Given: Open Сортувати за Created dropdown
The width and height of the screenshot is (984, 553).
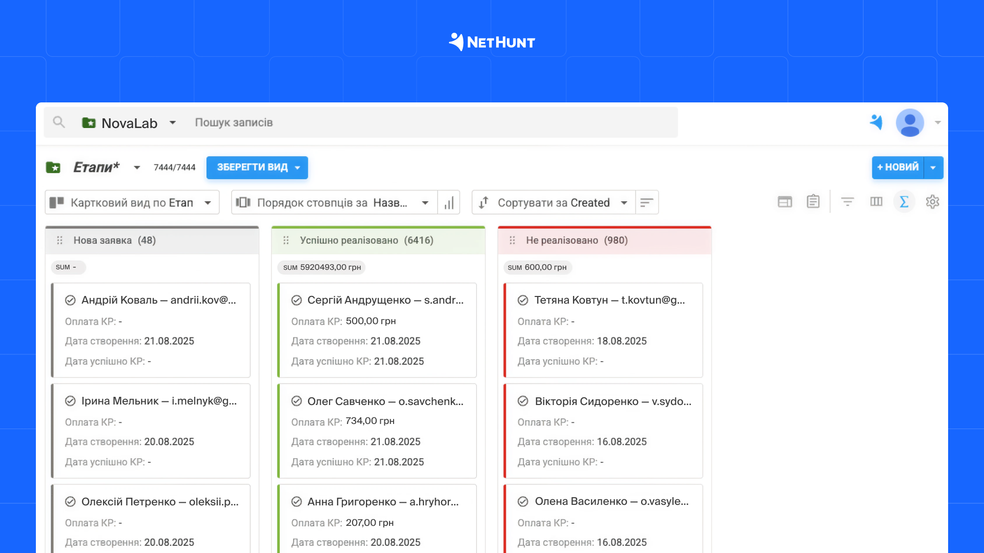Looking at the screenshot, I should click(553, 202).
